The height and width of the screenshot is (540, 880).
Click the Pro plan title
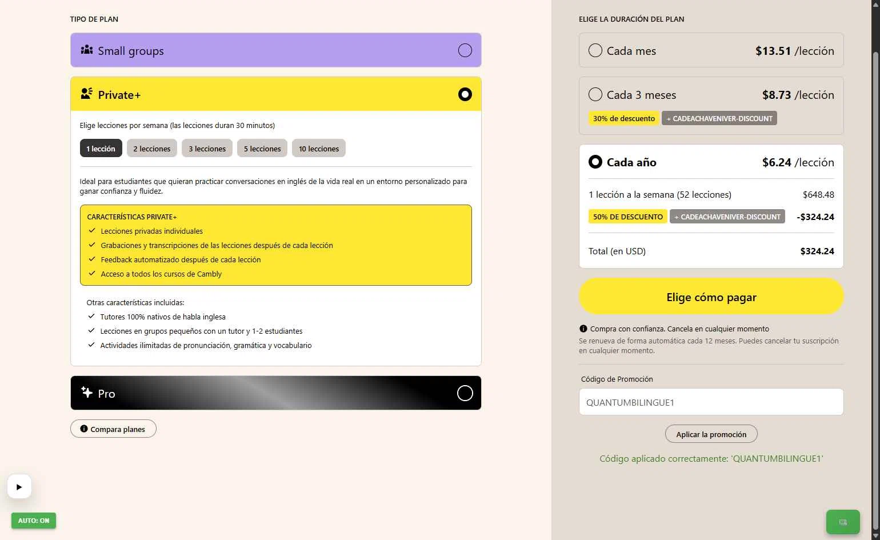click(x=107, y=394)
